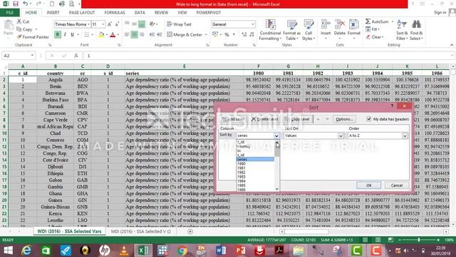The width and height of the screenshot is (456, 257).
Task: Toggle center horizontal alignment
Action: click(134, 35)
